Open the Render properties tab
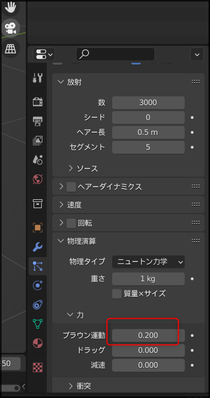This screenshot has height=398, width=210. pyautogui.click(x=38, y=101)
